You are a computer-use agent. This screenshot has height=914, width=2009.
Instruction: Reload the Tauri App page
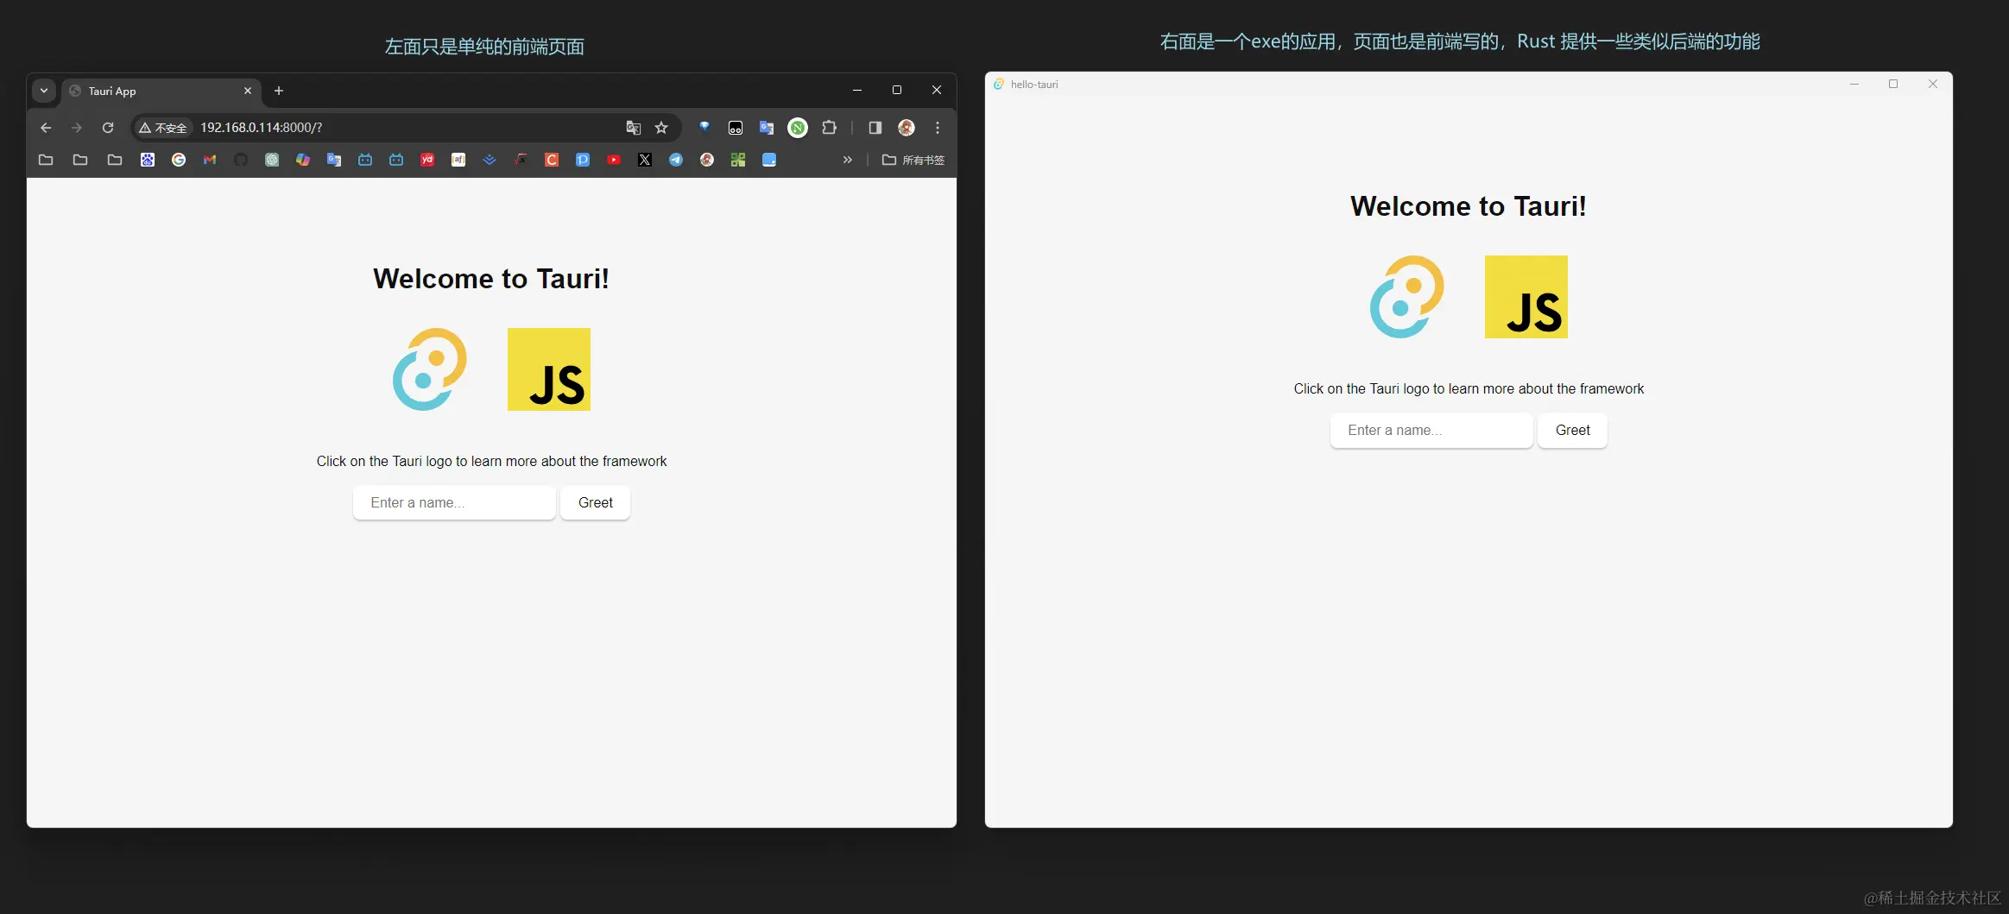pos(108,128)
